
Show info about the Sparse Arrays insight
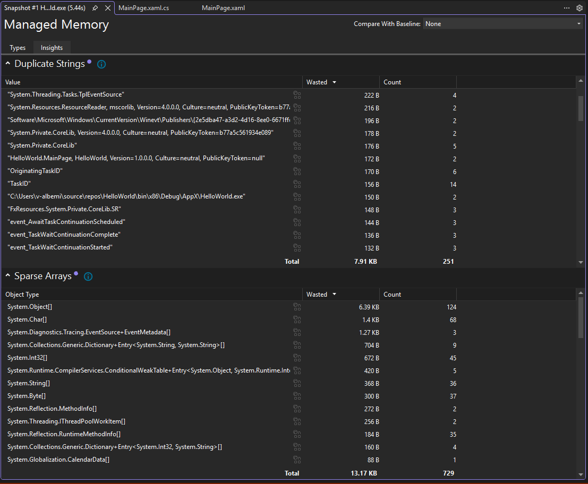click(88, 276)
